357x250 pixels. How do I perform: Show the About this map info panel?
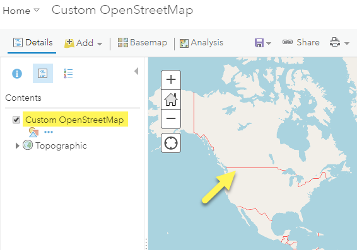click(x=17, y=74)
